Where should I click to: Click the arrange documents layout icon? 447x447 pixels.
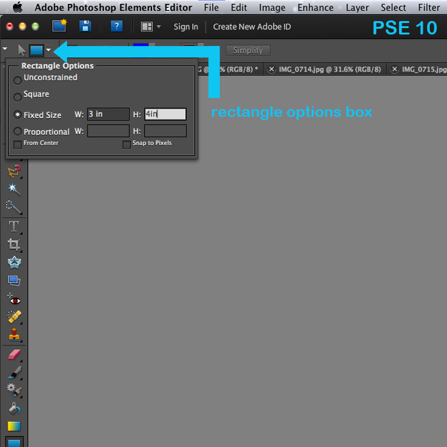pos(147,27)
